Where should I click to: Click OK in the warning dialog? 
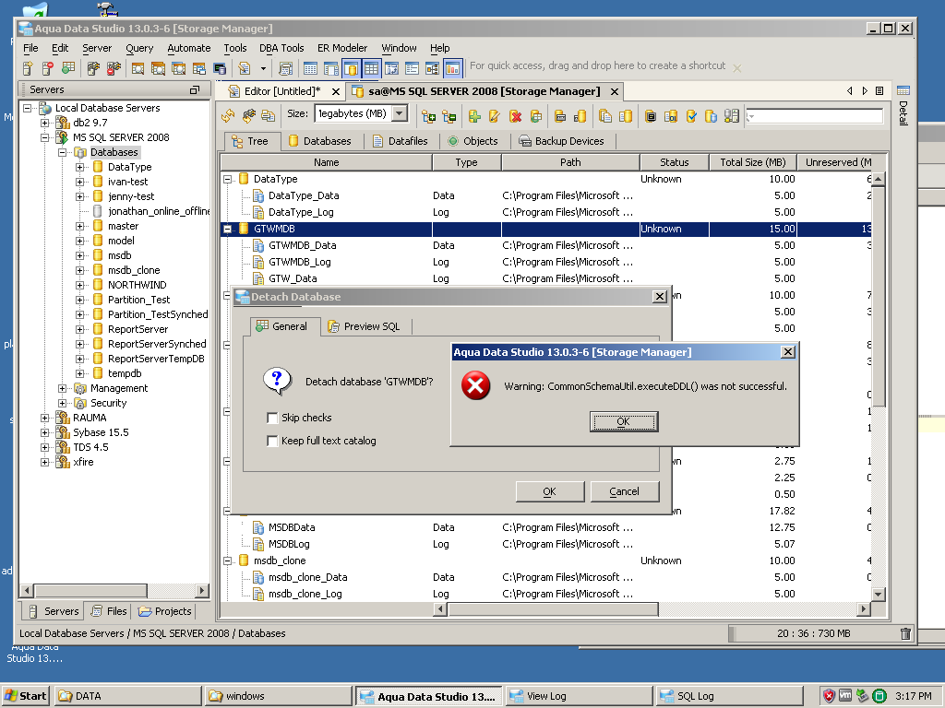(624, 421)
